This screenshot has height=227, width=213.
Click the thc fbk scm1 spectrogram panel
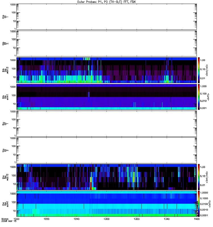click(x=106, y=204)
